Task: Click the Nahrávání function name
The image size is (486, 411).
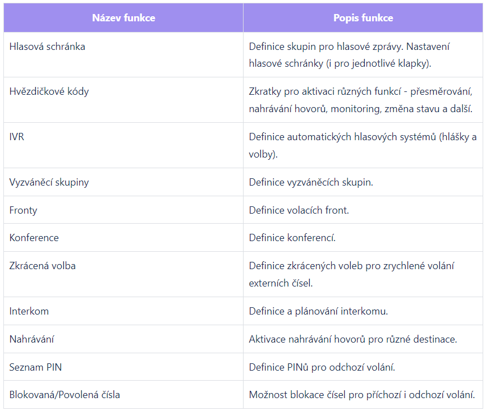Action: (x=31, y=339)
